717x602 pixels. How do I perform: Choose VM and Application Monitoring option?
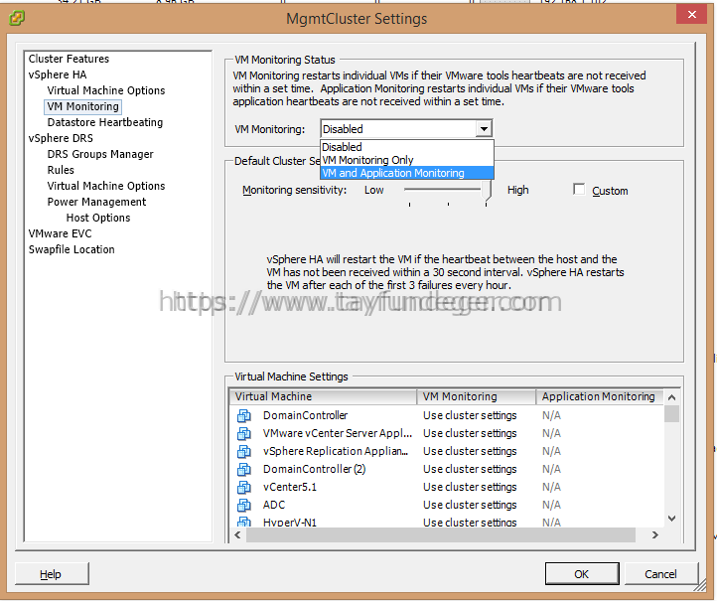pos(407,173)
